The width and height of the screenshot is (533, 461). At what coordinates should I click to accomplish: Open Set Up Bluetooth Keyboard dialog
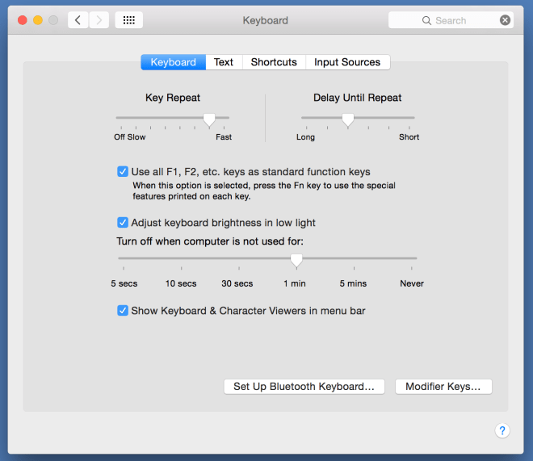point(304,387)
